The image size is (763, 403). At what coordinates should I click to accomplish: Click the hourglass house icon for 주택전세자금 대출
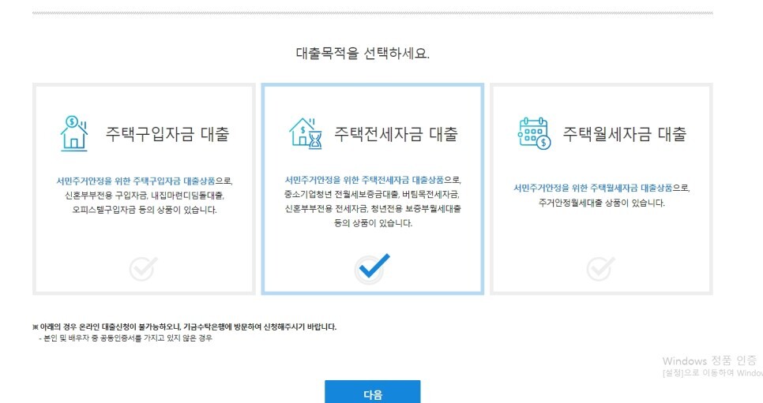306,133
